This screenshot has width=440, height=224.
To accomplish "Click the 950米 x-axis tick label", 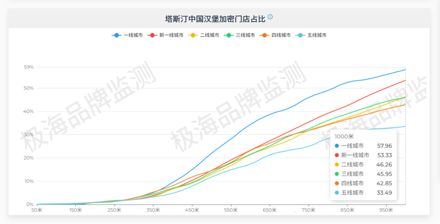I will 386,211.
